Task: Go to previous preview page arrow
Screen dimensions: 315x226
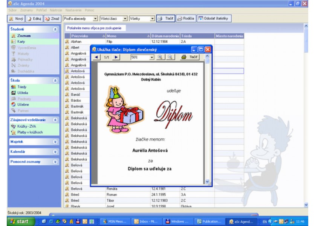Action: (96, 57)
